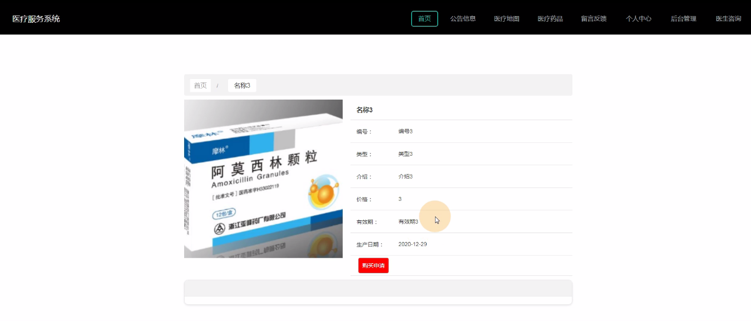Click the 名称3 breadcrumb item
This screenshot has height=321, width=751.
(242, 86)
